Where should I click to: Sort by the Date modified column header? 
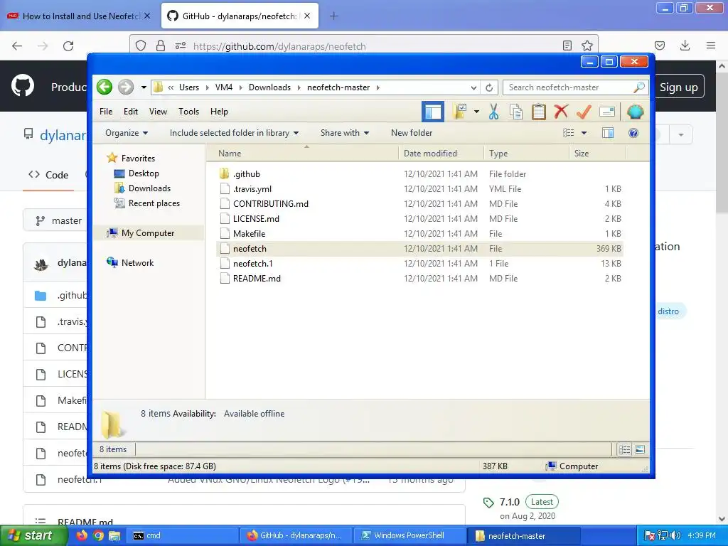[441, 154]
